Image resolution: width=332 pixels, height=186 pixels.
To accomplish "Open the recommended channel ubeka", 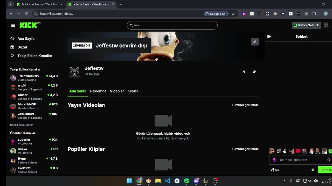I will tap(34, 151).
